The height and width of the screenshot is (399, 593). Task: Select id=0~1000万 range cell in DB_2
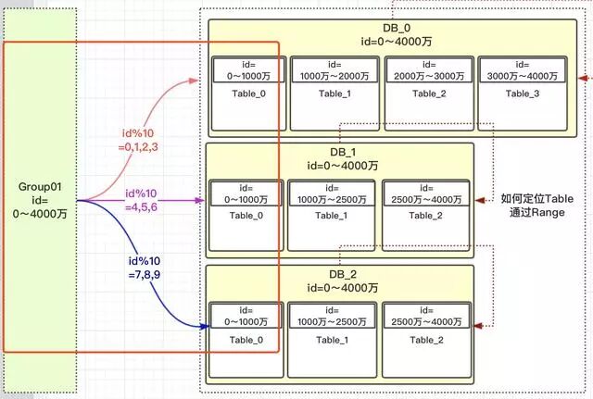[246, 316]
